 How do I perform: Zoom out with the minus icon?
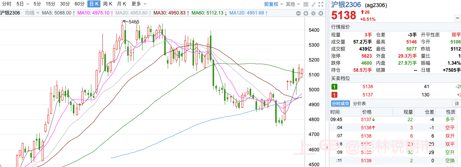tap(299, 13)
